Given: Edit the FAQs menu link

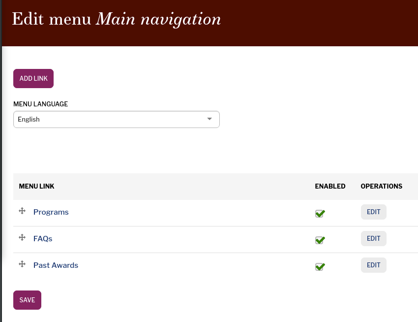Looking at the screenshot, I should [373, 239].
